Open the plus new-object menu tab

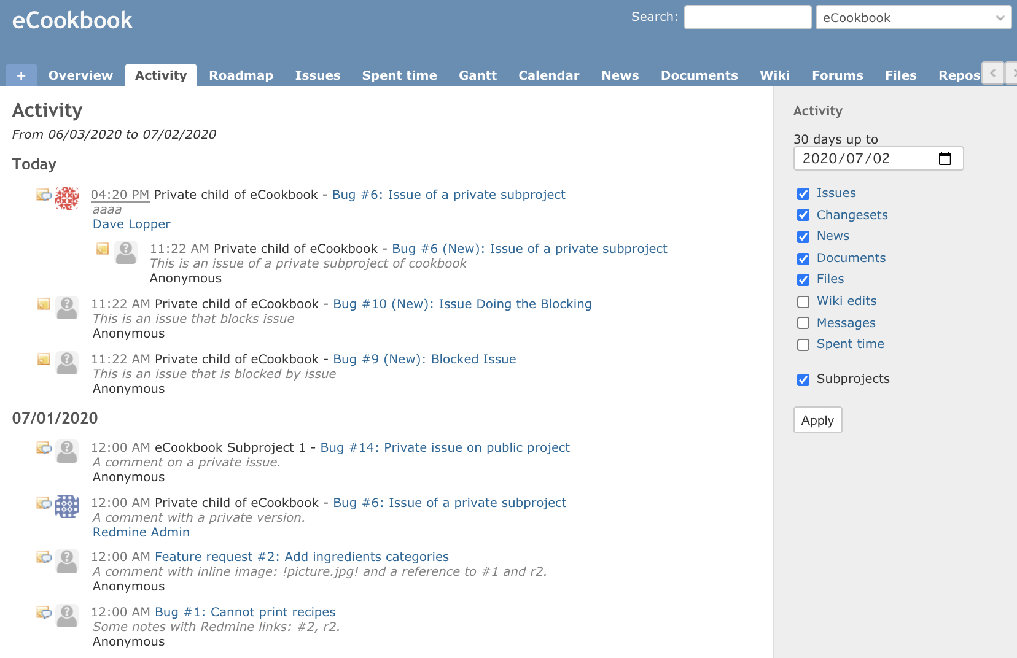coord(21,75)
